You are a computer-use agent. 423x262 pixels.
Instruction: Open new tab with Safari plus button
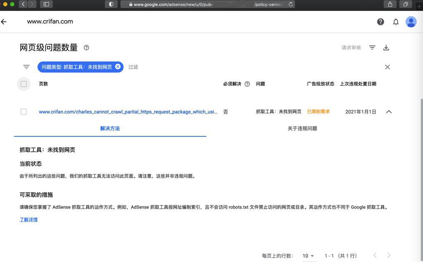419,6
